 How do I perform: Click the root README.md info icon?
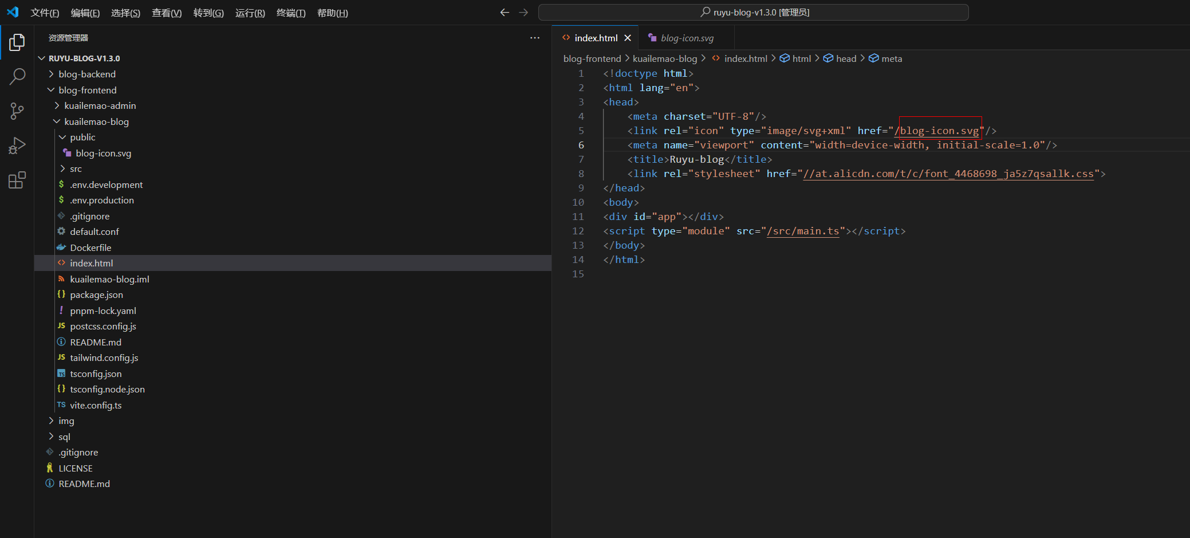(x=50, y=484)
